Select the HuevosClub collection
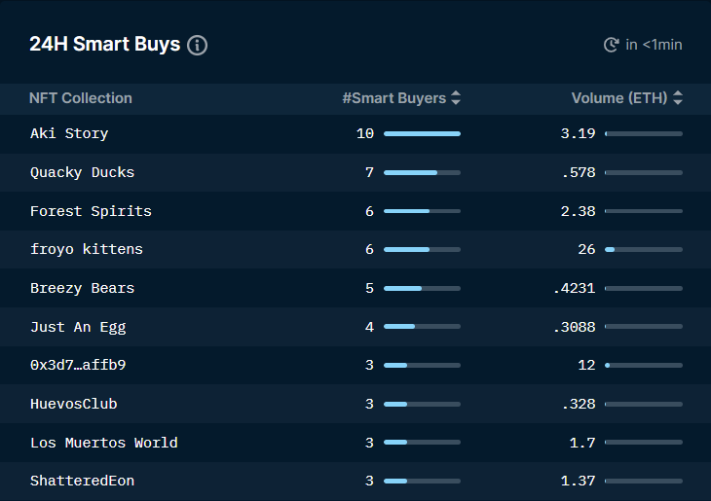Image resolution: width=711 pixels, height=501 pixels. coord(73,404)
